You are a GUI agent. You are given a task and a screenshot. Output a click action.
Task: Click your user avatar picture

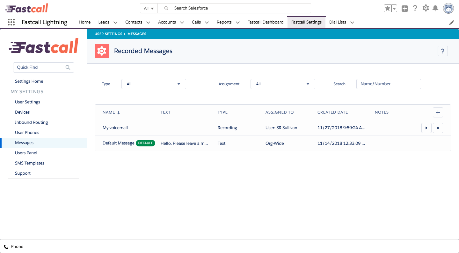tap(448, 8)
